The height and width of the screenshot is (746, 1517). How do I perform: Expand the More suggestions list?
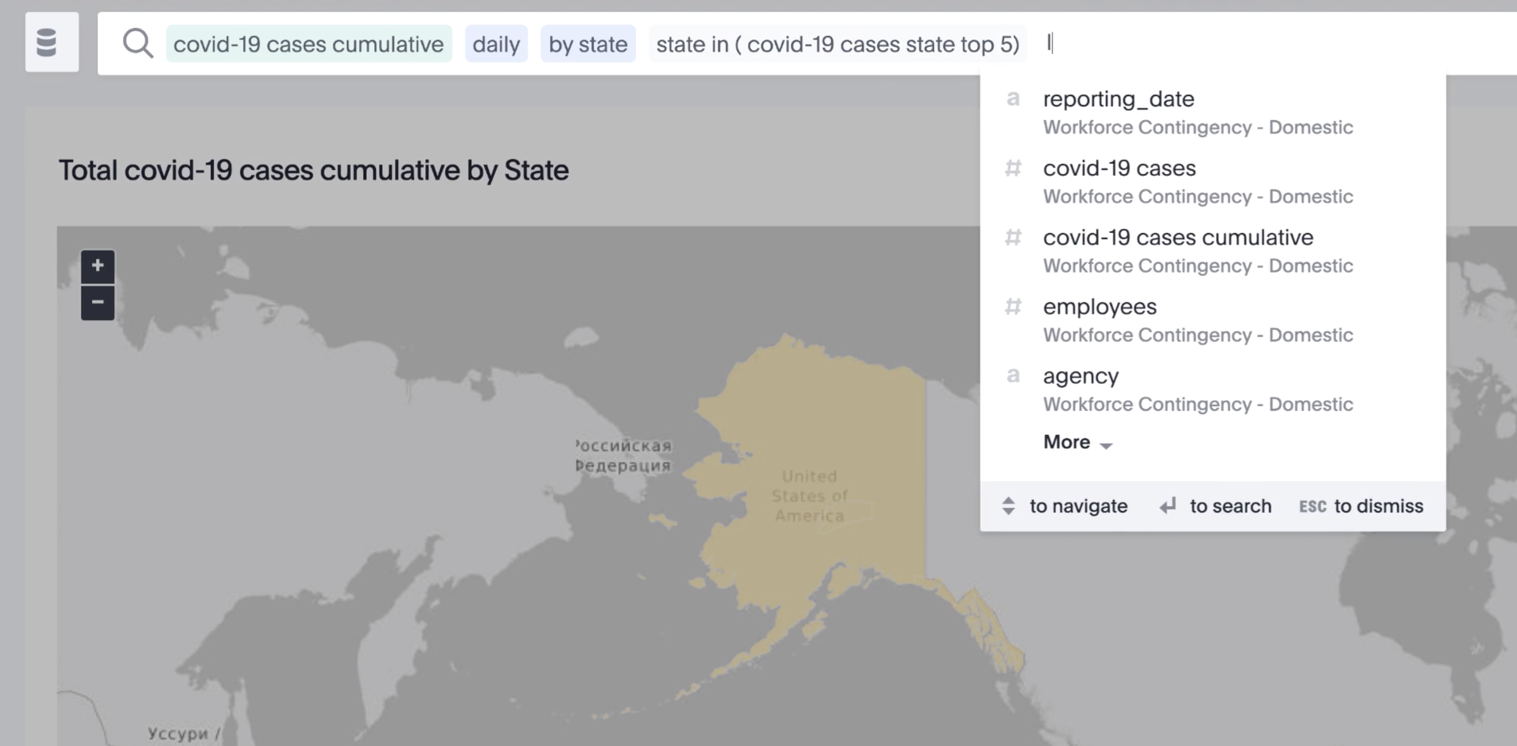(x=1066, y=442)
